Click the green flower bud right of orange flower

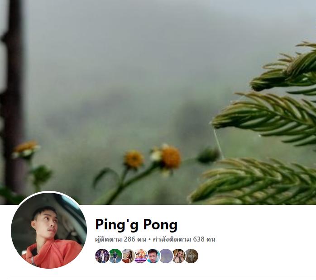tap(209, 156)
